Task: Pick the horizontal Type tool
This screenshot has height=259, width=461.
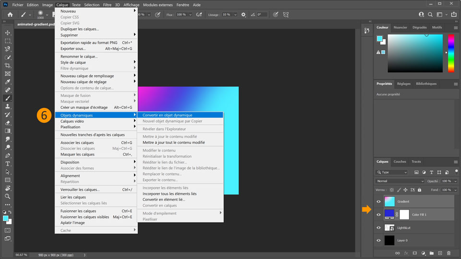Action: click(8, 164)
